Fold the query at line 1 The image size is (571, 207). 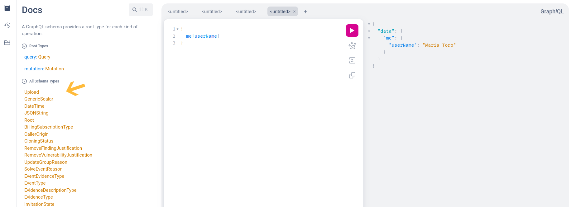click(178, 29)
